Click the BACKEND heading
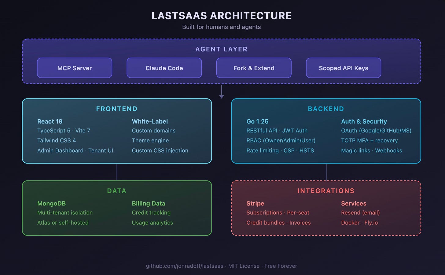Image resolution: width=445 pixels, height=275 pixels. tap(326, 109)
